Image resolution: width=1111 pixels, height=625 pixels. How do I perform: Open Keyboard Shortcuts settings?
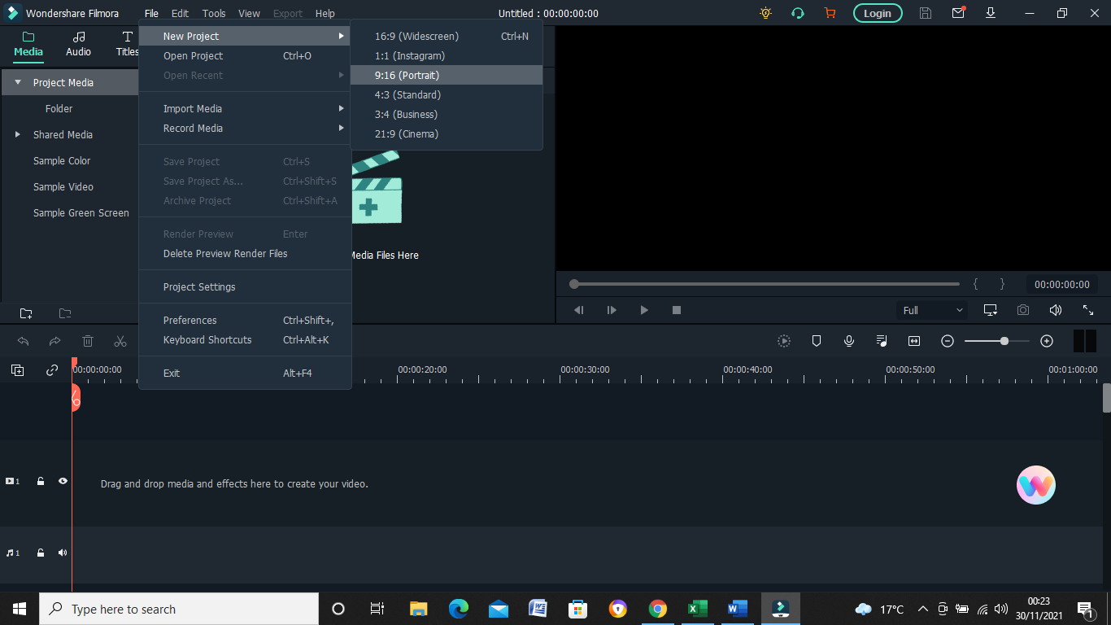tap(245, 339)
